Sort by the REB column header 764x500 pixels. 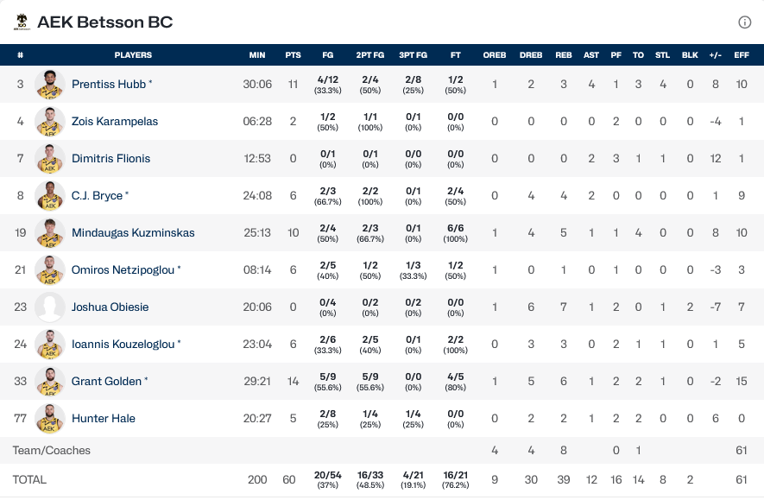click(x=564, y=55)
